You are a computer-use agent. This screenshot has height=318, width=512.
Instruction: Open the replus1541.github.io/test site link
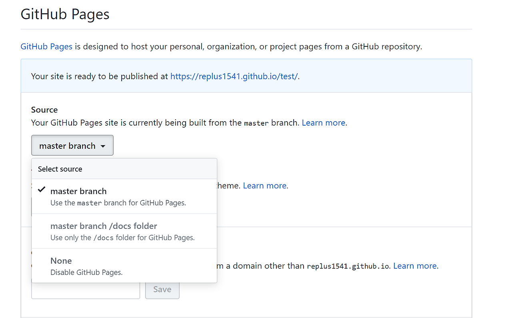pyautogui.click(x=234, y=76)
